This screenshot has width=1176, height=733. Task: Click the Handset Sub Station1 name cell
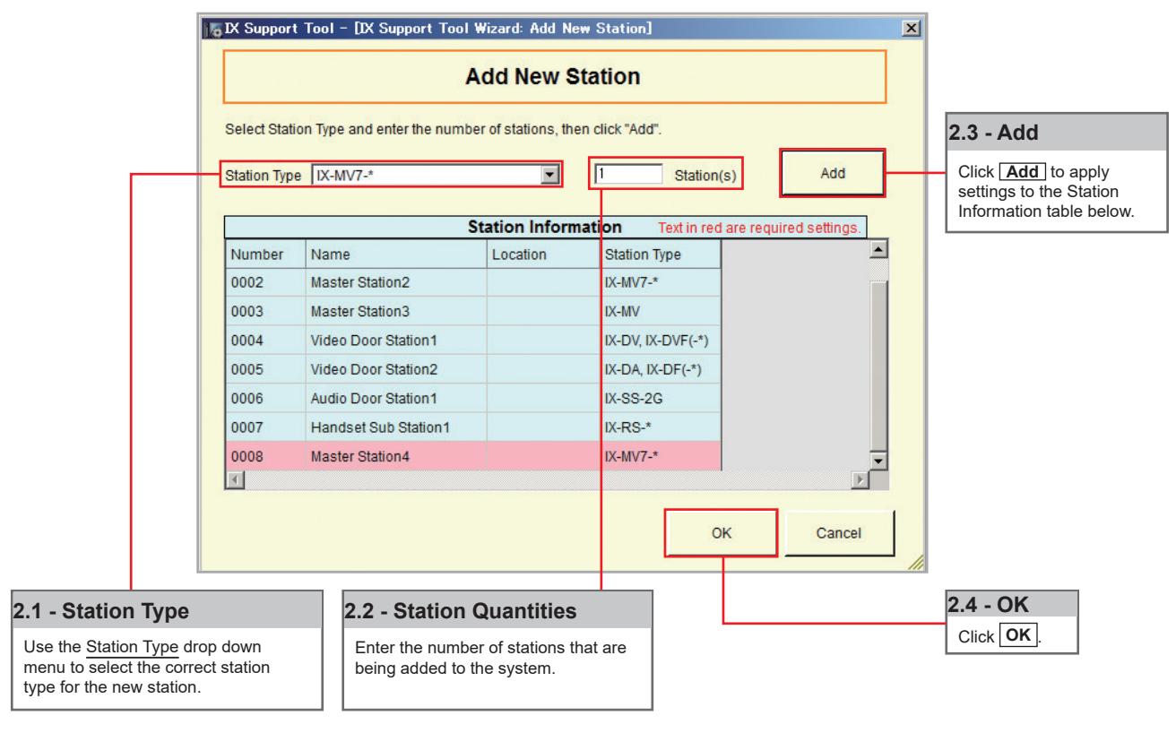pos(395,427)
